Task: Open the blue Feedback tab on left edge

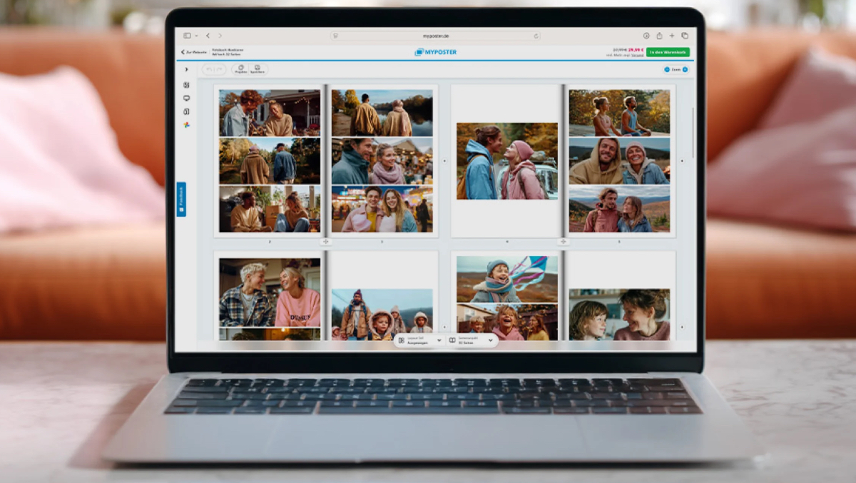Action: tap(181, 200)
